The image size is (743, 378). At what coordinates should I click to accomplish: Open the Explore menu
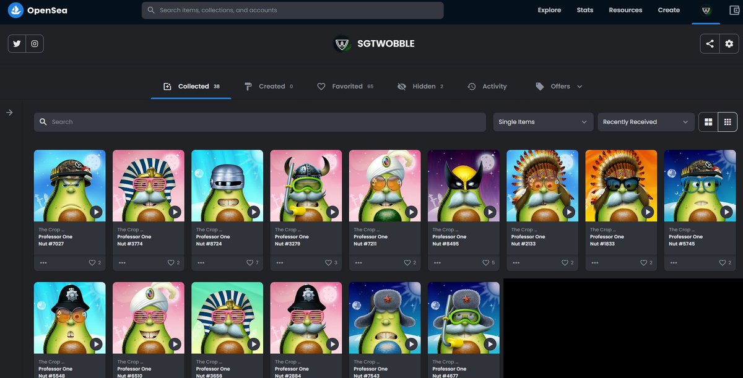(549, 11)
